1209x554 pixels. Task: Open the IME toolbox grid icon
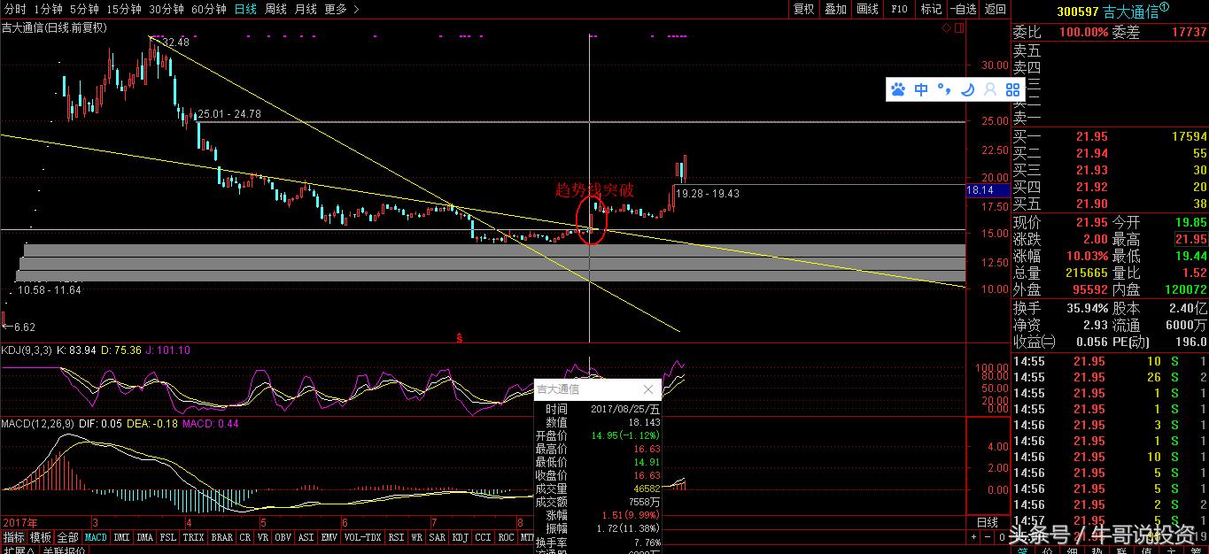(1012, 89)
